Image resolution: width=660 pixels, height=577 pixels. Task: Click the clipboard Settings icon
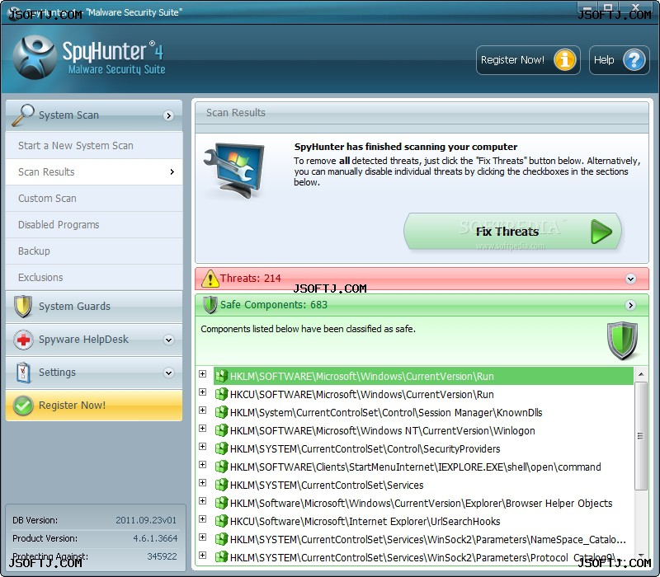(x=23, y=373)
